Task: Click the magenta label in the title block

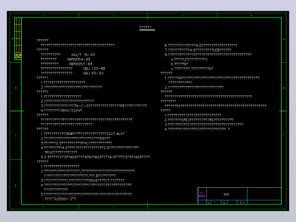Action: pyautogui.click(x=202, y=195)
